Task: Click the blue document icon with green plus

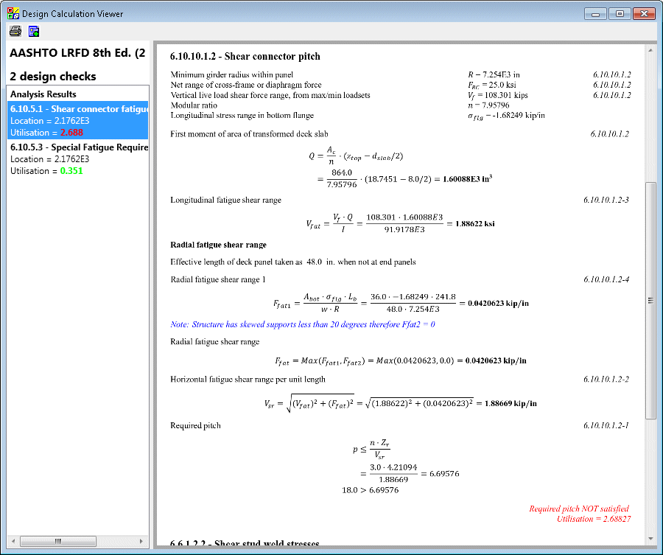Action: tap(34, 31)
